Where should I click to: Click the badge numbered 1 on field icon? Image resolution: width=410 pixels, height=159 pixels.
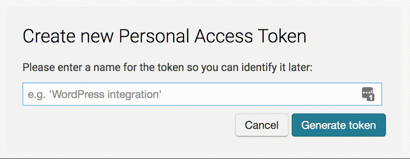click(x=371, y=97)
